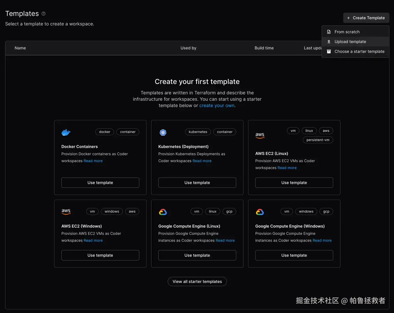
Task: Open Read more on Kubernetes card
Action: (202, 161)
